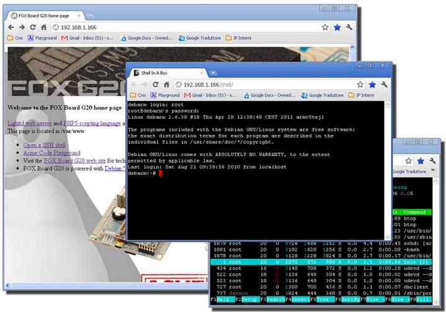The image size is (446, 312).
Task: Click F6 SortBy in htop footer
Action: [347, 299]
